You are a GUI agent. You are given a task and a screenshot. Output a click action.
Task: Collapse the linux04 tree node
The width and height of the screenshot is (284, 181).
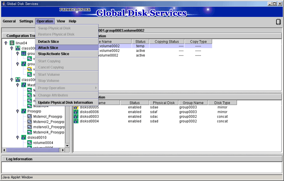click(6, 43)
